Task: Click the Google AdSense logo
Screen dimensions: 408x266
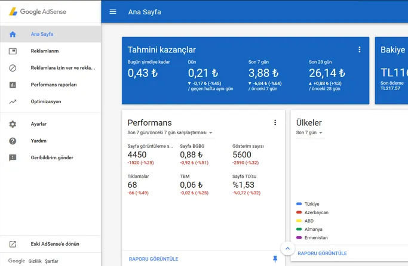Action: pyautogui.click(x=37, y=11)
